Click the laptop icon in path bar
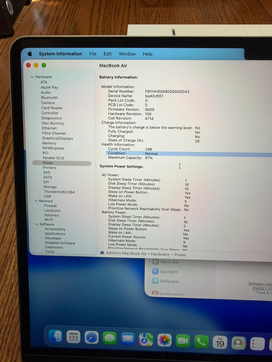Viewport: 272px width, 362px height. (x=102, y=253)
